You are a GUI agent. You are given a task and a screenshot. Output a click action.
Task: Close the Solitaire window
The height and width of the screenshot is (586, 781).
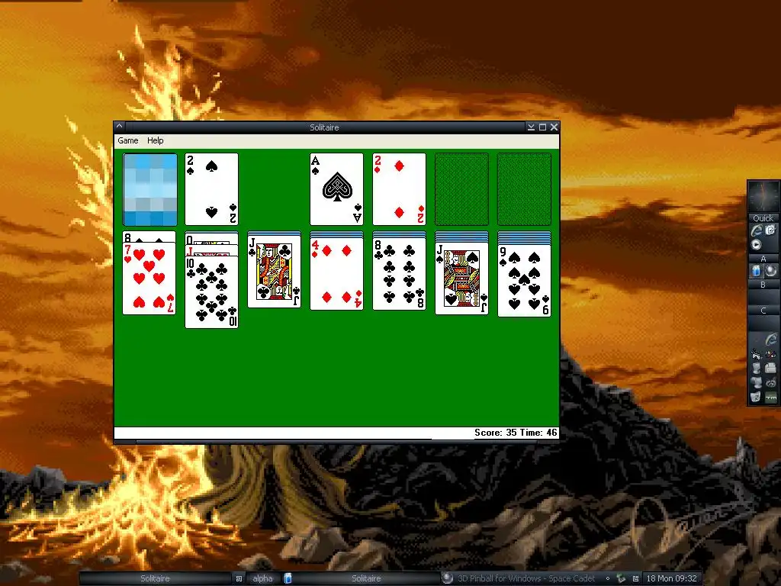click(x=554, y=127)
